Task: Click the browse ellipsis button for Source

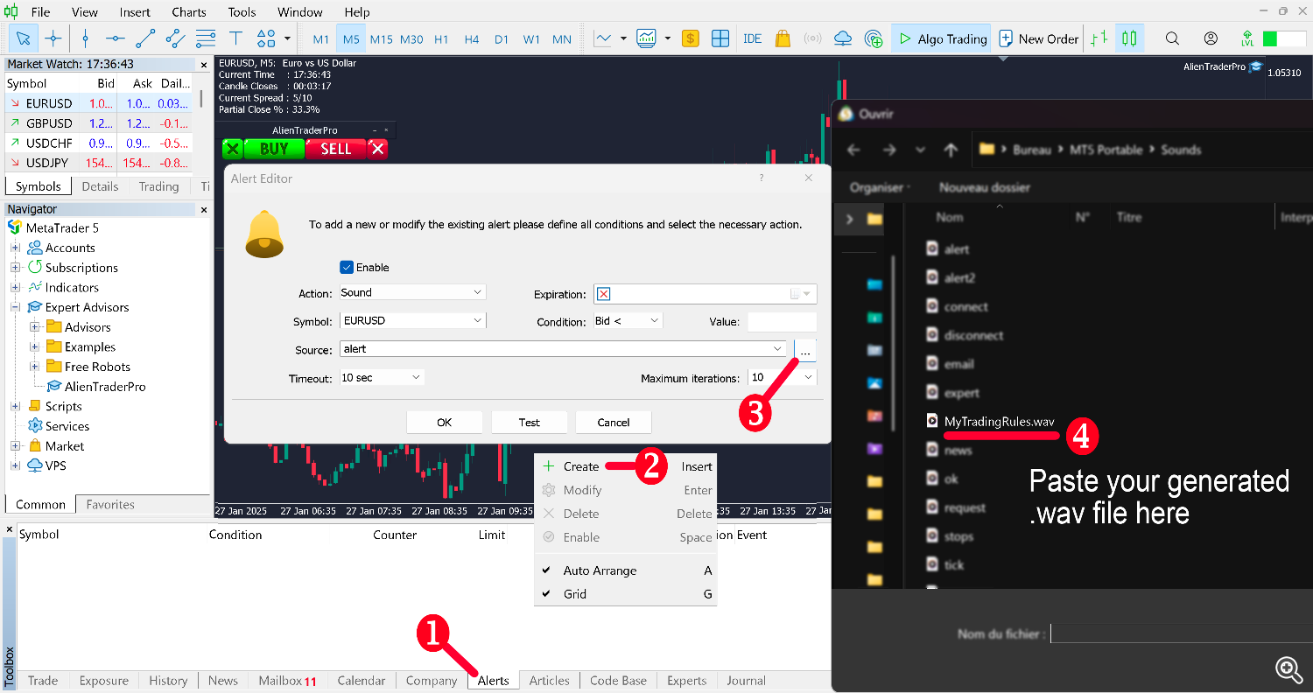Action: [x=805, y=349]
